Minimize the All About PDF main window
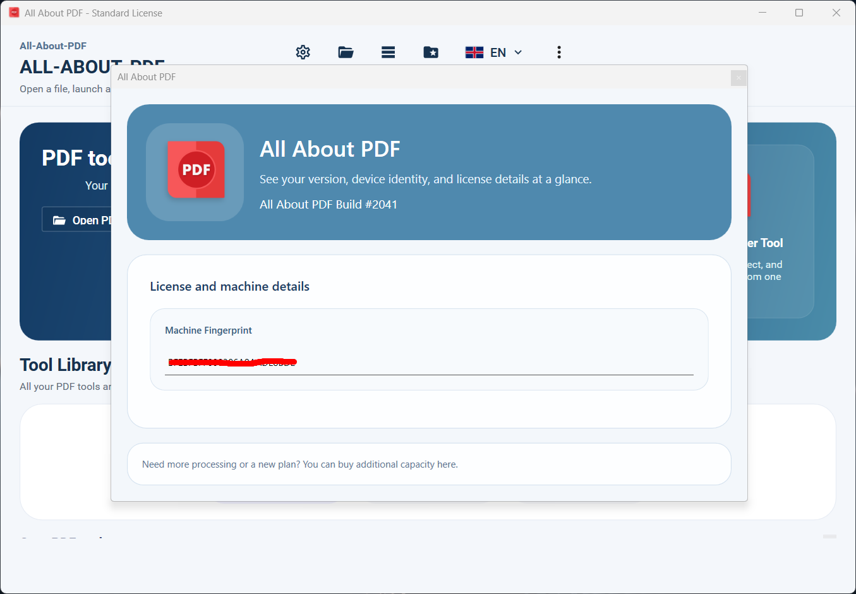This screenshot has height=594, width=856. 763,13
